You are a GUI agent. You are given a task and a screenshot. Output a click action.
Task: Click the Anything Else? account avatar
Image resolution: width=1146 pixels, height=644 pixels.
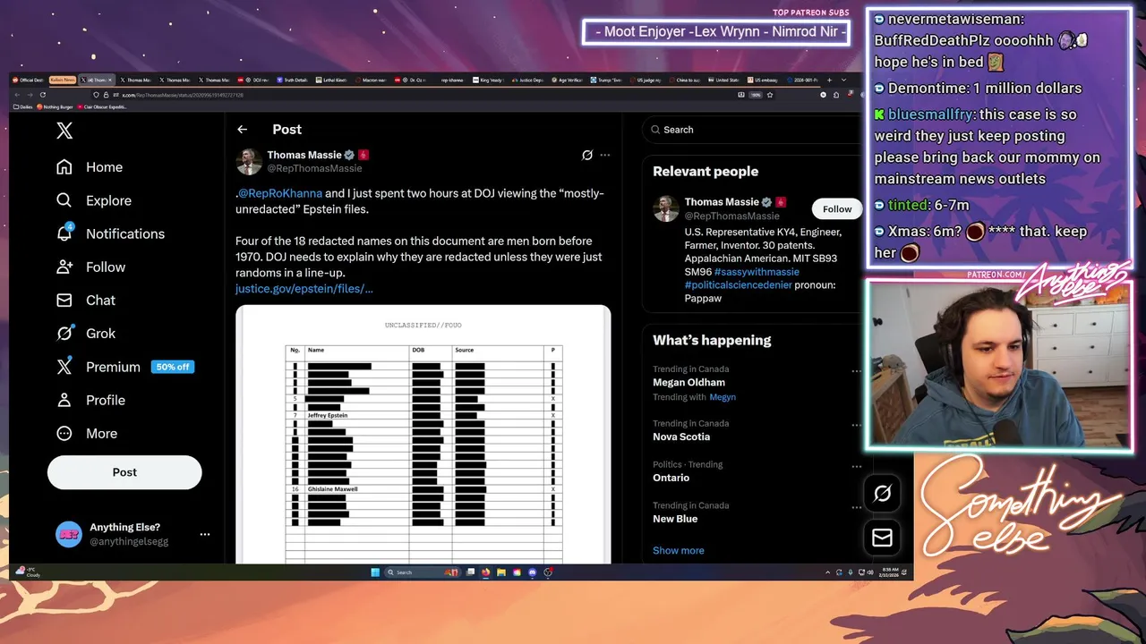tap(68, 534)
